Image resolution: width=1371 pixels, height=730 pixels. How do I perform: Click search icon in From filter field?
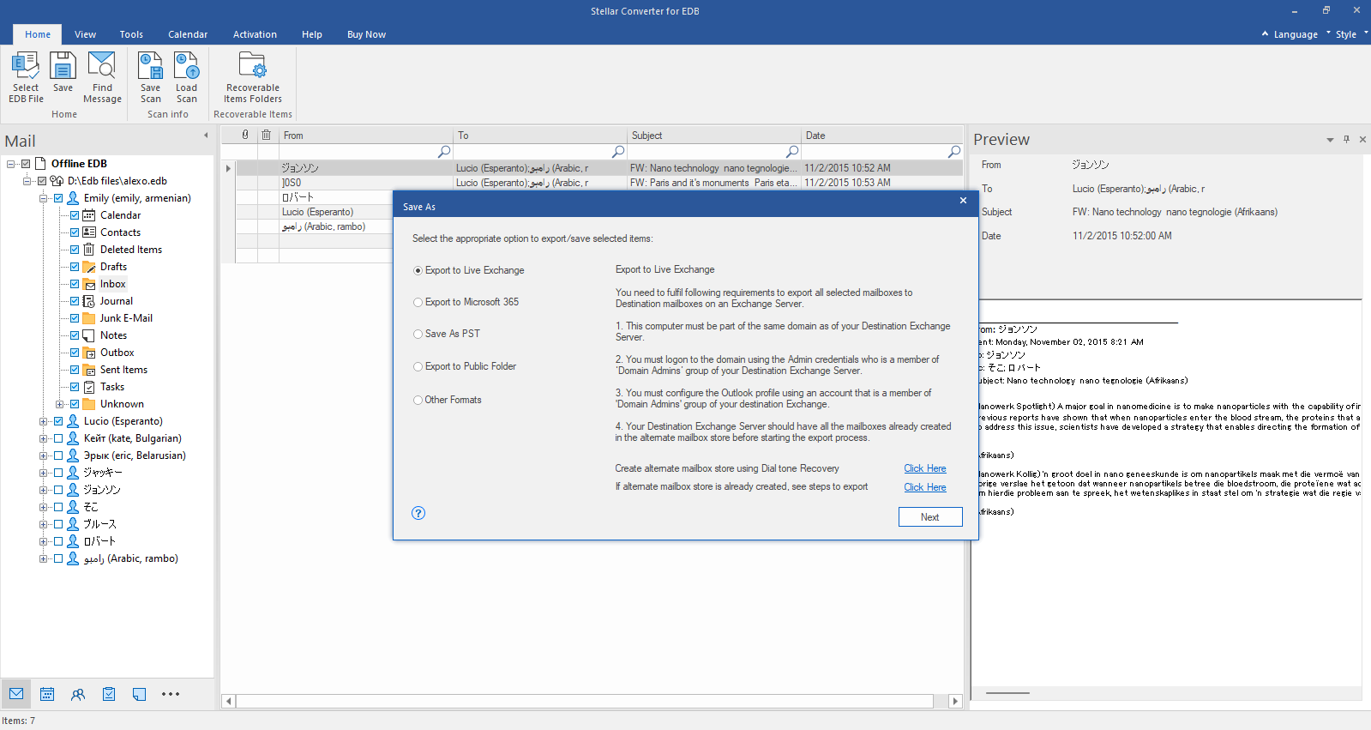(x=444, y=152)
